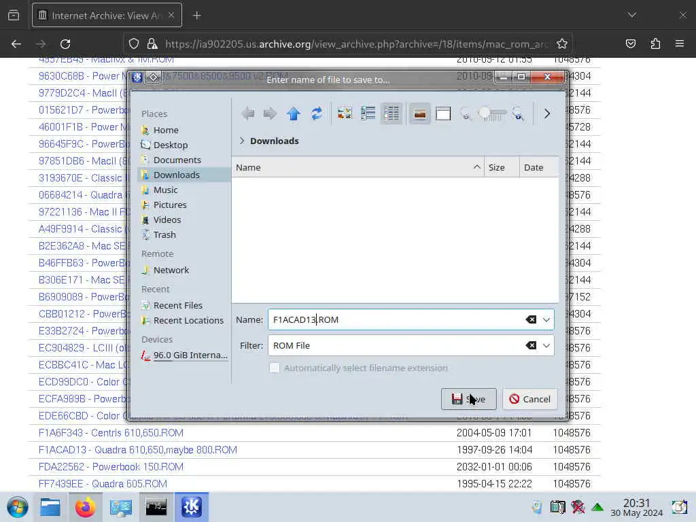Click the site padlock icon
696x522 pixels.
pos(152,44)
